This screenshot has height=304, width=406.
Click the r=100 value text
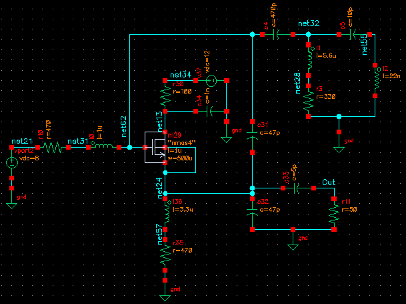[x=182, y=92]
